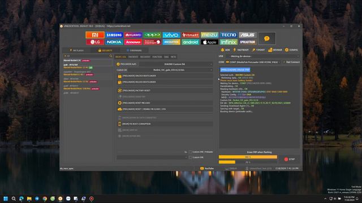Image resolution: width=362 pixels, height=203 pixels.
Task: Select the Samsung brand logo
Action: click(114, 35)
